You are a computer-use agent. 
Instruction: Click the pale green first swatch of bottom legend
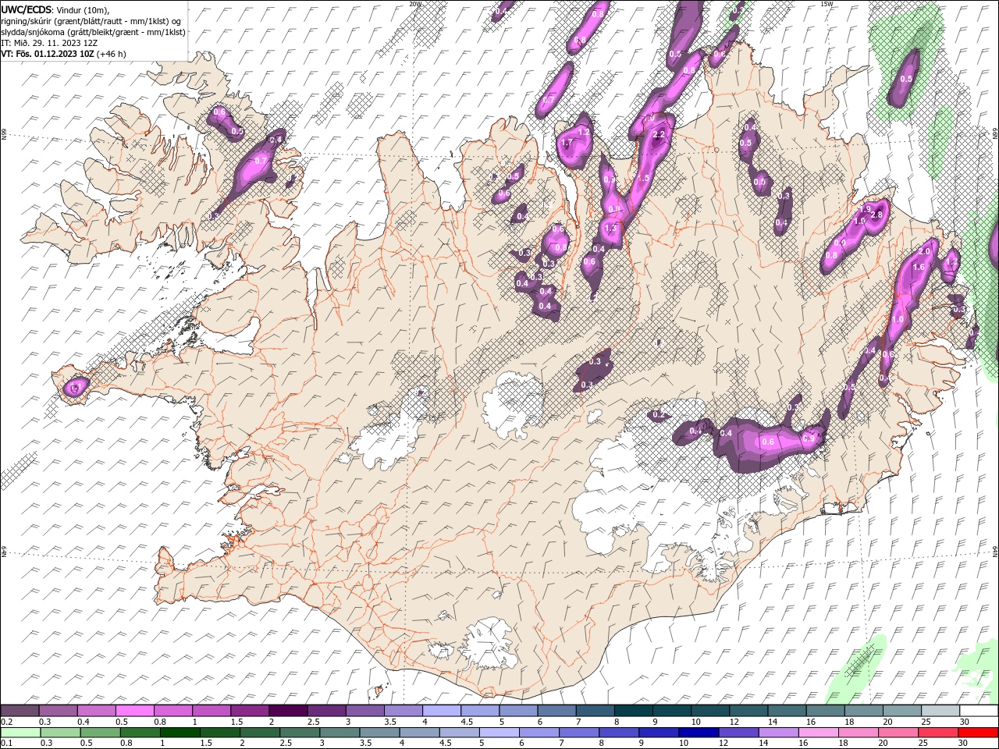click(21, 733)
